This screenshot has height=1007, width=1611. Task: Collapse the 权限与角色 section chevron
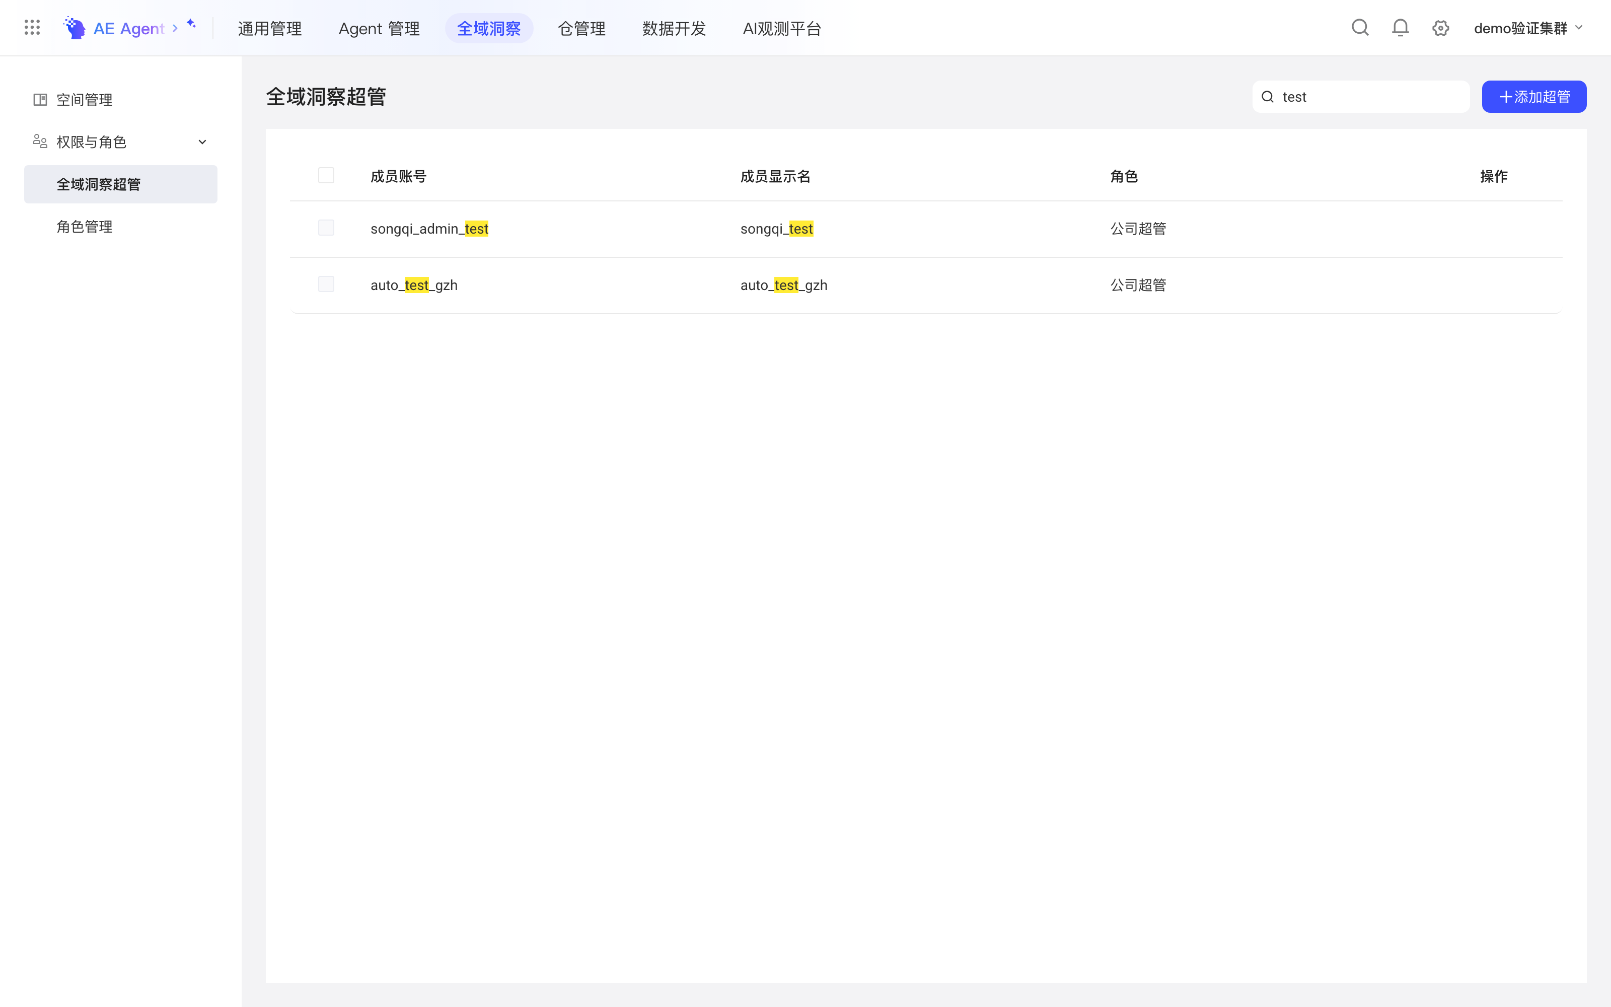click(x=202, y=142)
